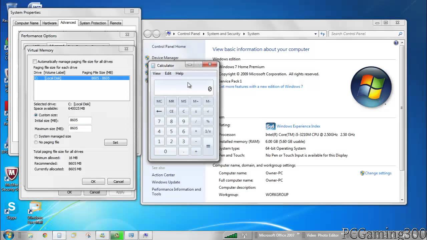The height and width of the screenshot is (240, 427).
Task: Click the Windows Experience Index 5.4 badge
Action: [270, 126]
